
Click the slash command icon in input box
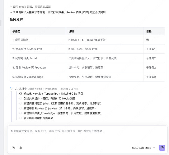13,148
